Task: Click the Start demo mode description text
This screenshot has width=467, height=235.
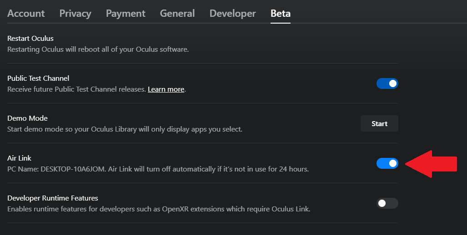Action: pos(125,129)
